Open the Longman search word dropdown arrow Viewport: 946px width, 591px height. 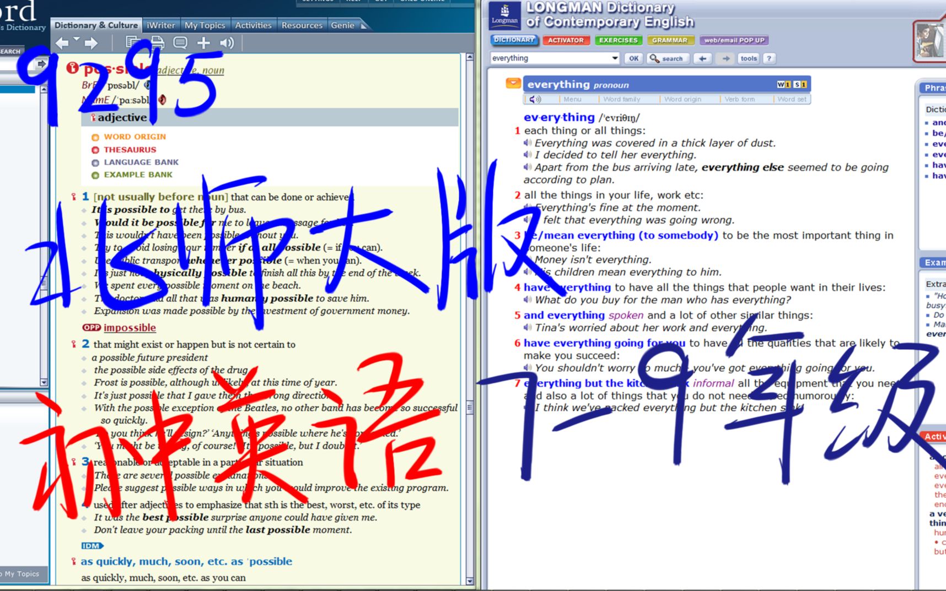(615, 58)
